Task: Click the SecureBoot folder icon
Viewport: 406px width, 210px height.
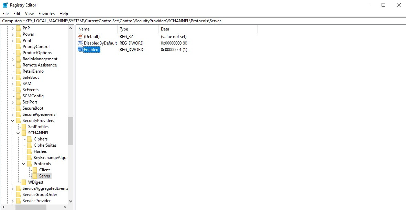Action: [18, 108]
